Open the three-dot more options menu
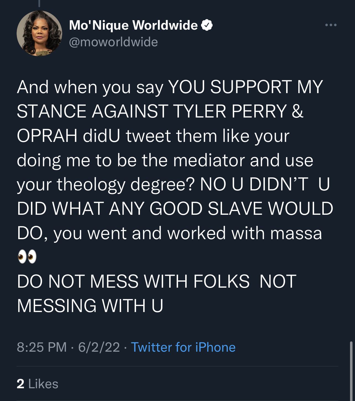This screenshot has height=401, width=355. [331, 25]
